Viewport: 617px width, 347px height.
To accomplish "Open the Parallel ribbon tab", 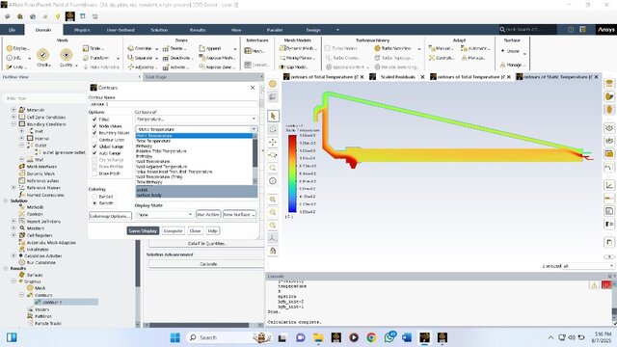I will (x=274, y=30).
